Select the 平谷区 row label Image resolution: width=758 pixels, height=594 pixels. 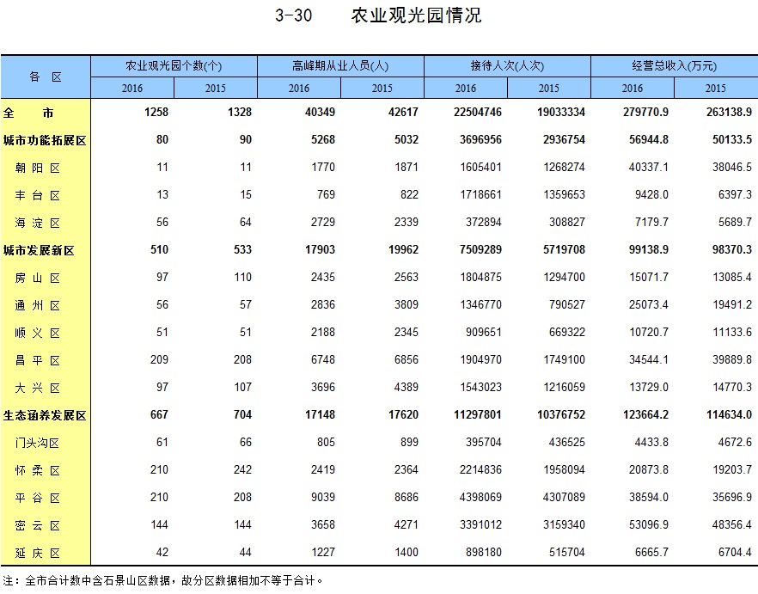pyautogui.click(x=38, y=499)
